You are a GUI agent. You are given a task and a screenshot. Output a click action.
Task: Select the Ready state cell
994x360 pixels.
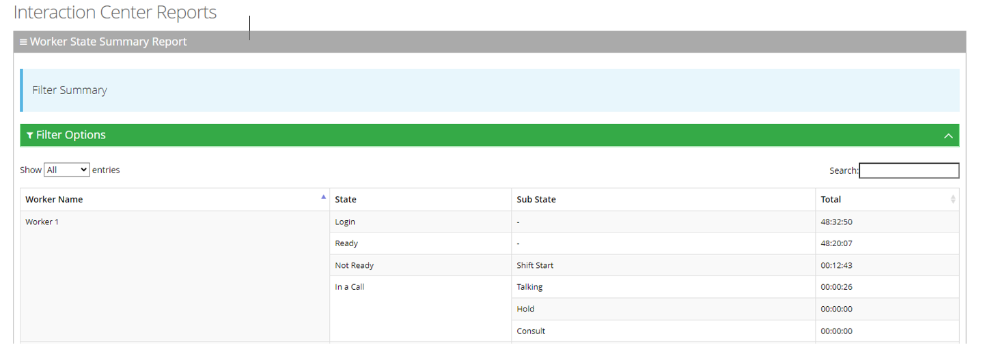point(346,243)
